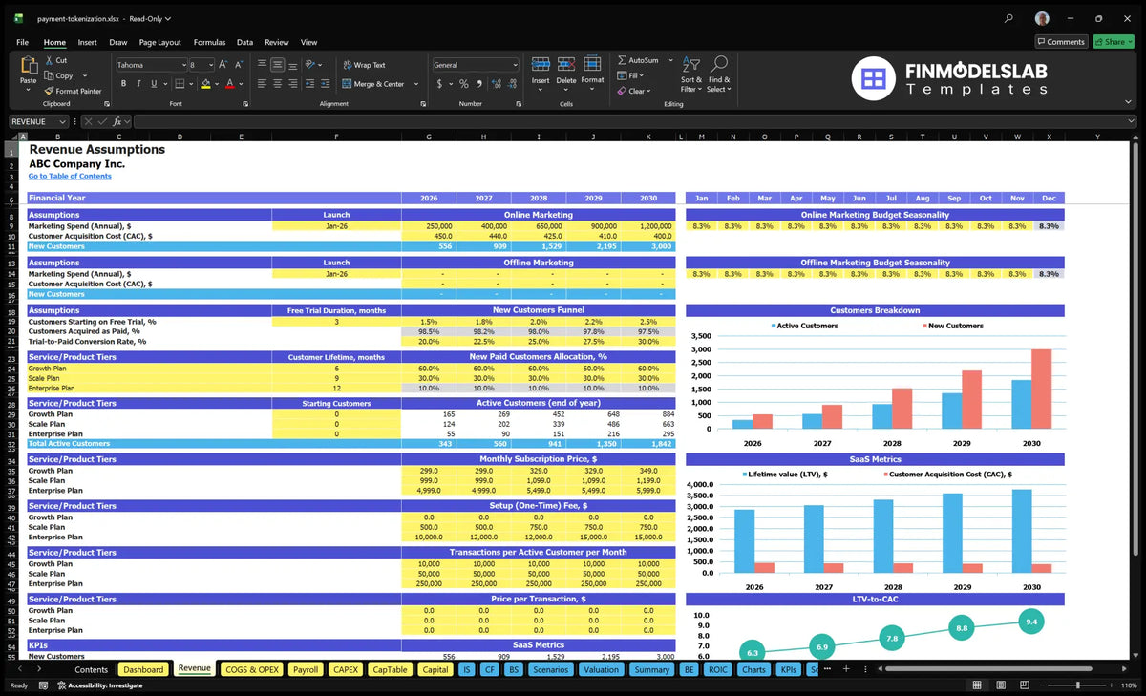Click the search magnifier in title bar
The height and width of the screenshot is (696, 1146).
(1009, 18)
